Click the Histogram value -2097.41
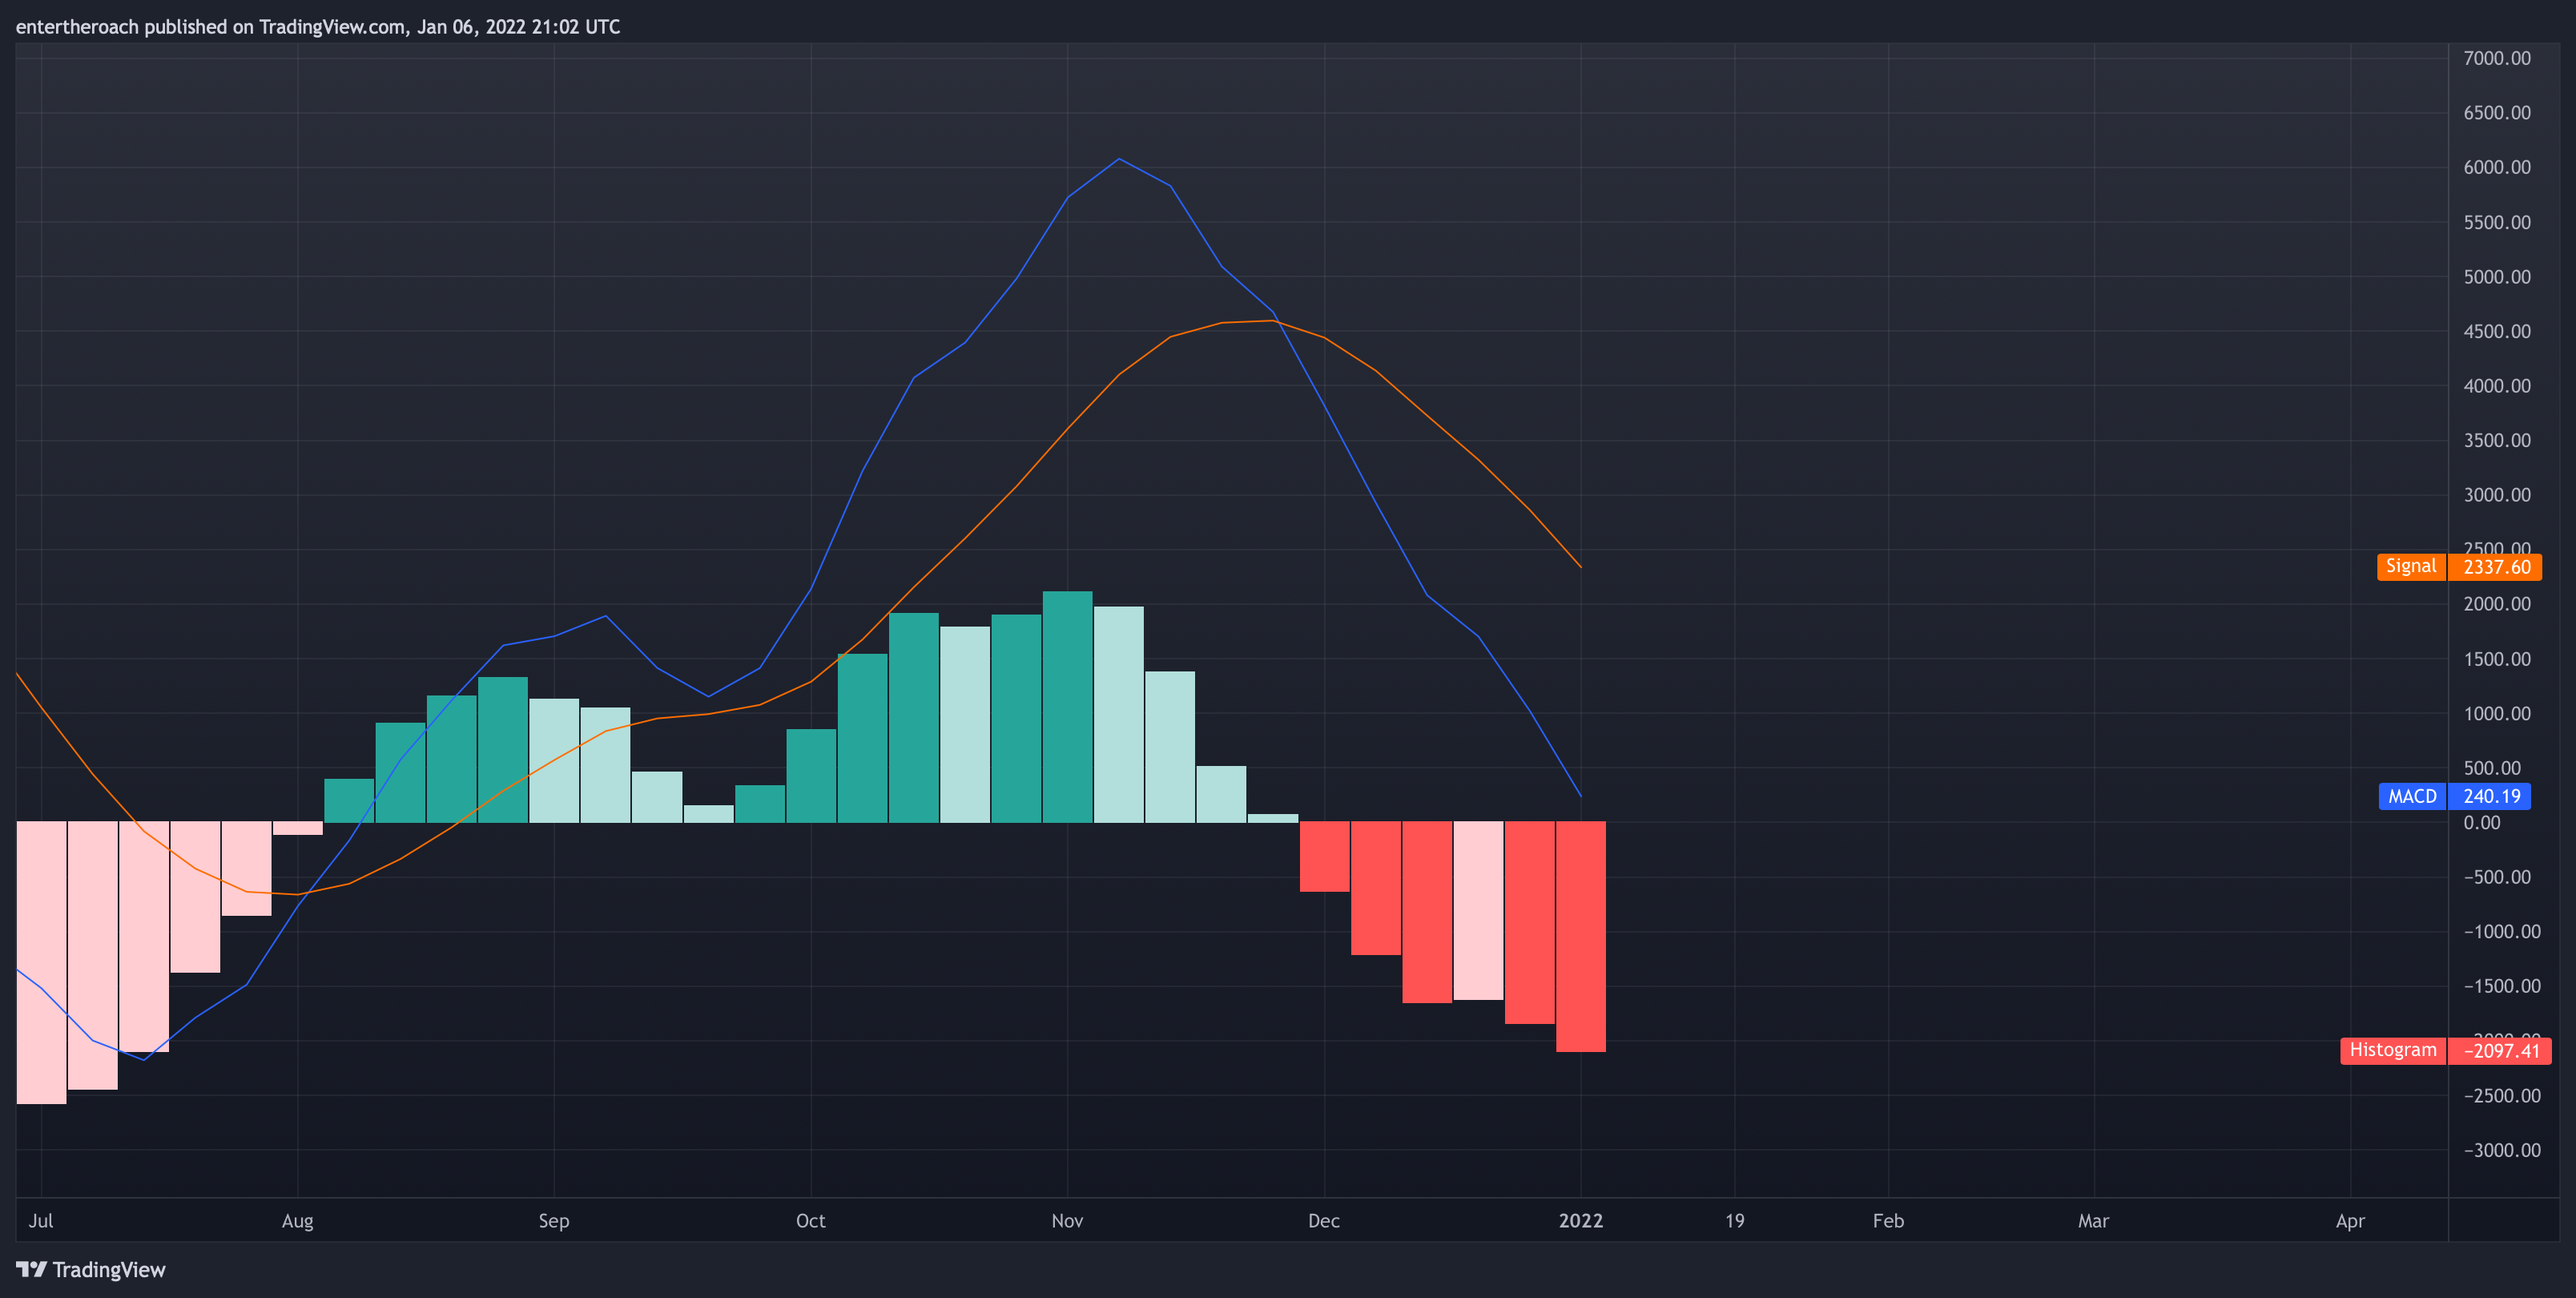The height and width of the screenshot is (1298, 2576). pyautogui.click(x=2501, y=1051)
